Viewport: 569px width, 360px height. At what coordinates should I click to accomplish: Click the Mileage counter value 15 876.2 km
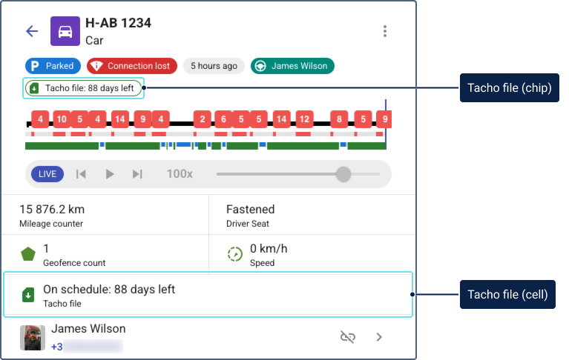[x=52, y=210]
